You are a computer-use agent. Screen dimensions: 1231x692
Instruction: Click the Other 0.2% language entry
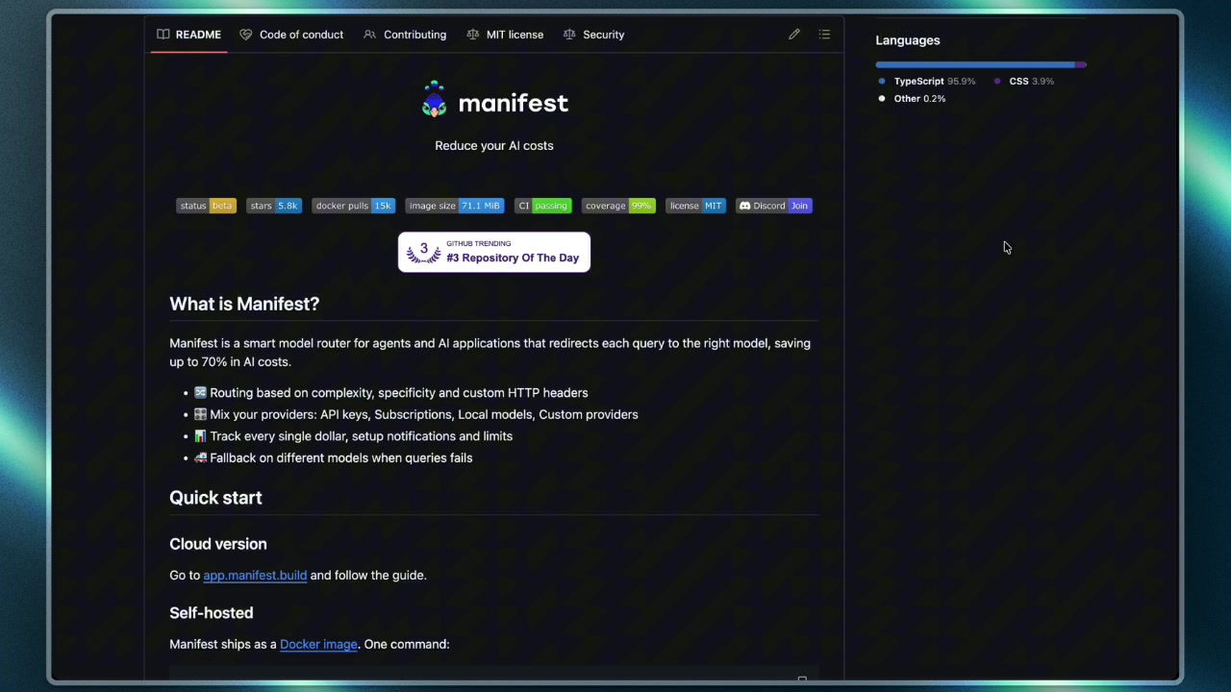tap(911, 99)
